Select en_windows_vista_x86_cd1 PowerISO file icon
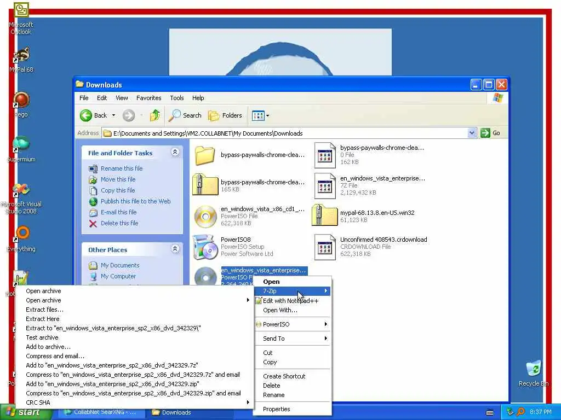The width and height of the screenshot is (561, 420). click(x=205, y=217)
